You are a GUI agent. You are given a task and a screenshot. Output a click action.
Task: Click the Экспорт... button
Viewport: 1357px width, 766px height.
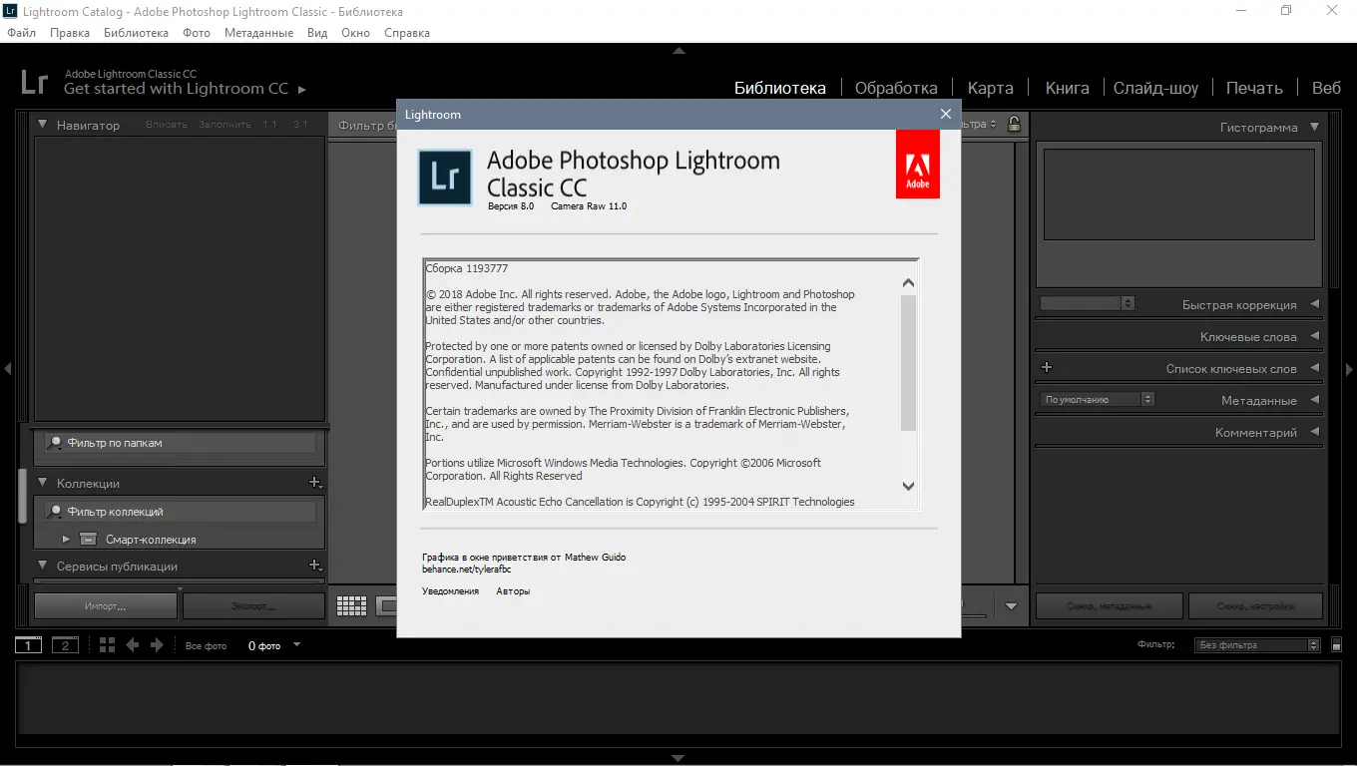(x=253, y=605)
